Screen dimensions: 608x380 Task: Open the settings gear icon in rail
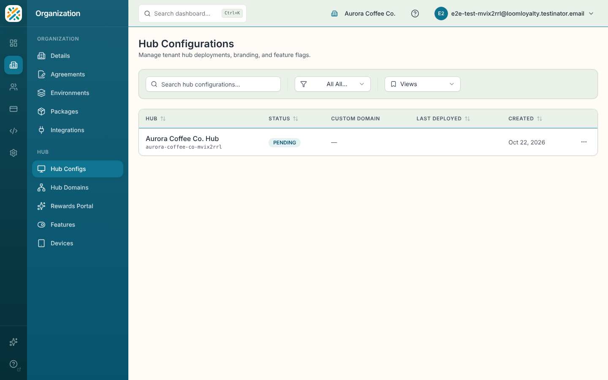pos(14,153)
